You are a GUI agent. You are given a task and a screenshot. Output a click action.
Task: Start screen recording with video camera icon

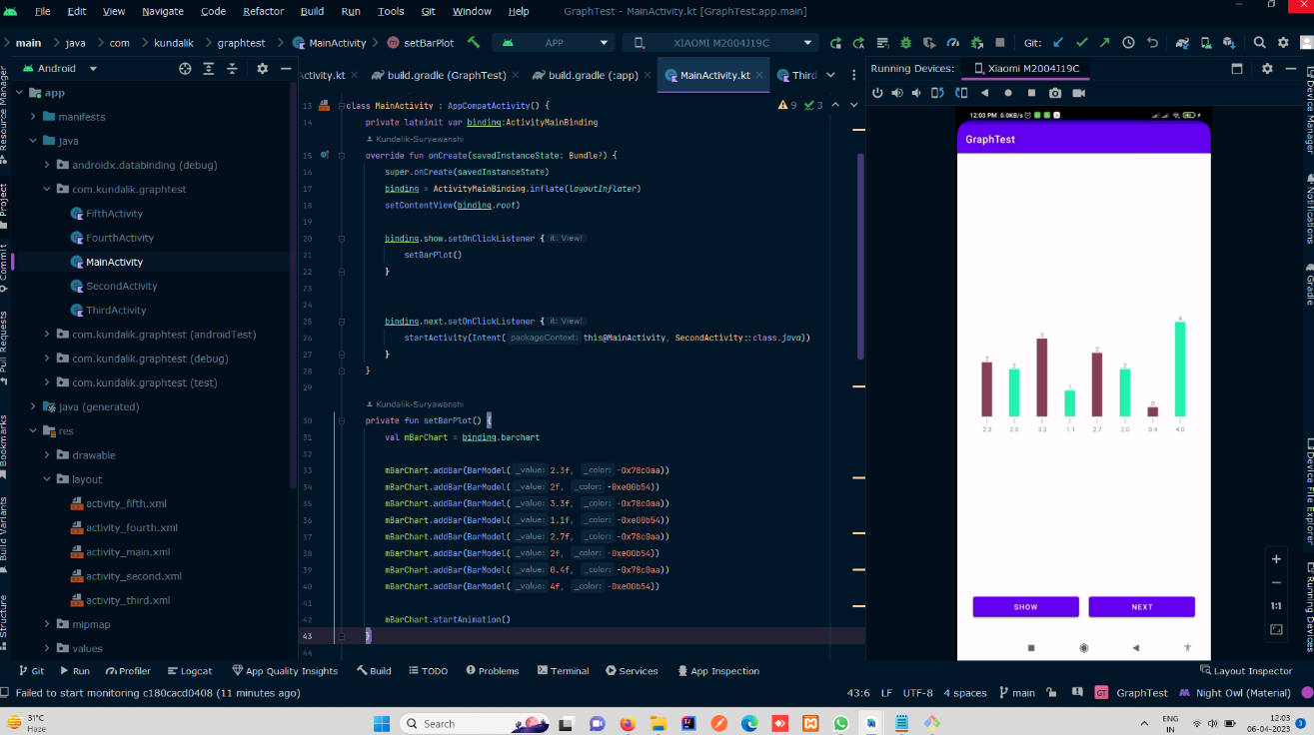(x=1079, y=93)
